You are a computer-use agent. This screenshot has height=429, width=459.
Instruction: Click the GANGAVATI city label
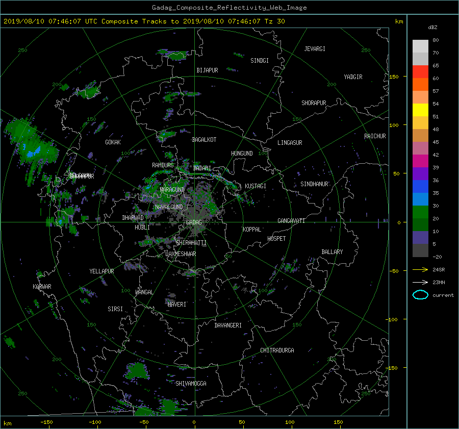coord(291,221)
